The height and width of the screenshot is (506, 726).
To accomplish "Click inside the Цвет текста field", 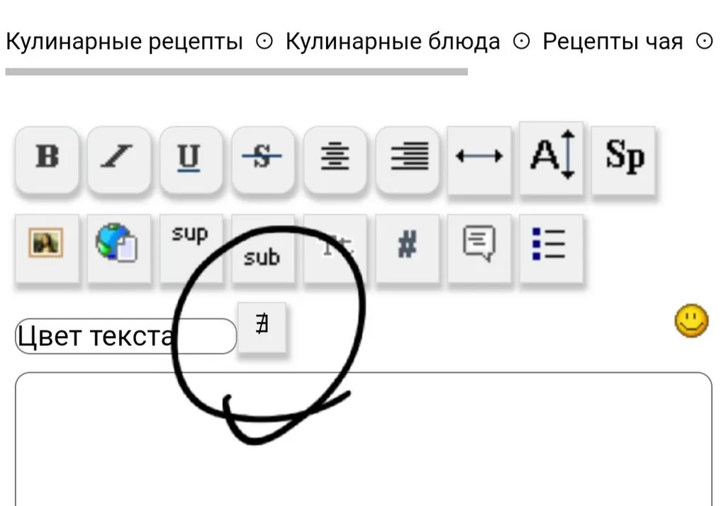I will click(x=125, y=335).
